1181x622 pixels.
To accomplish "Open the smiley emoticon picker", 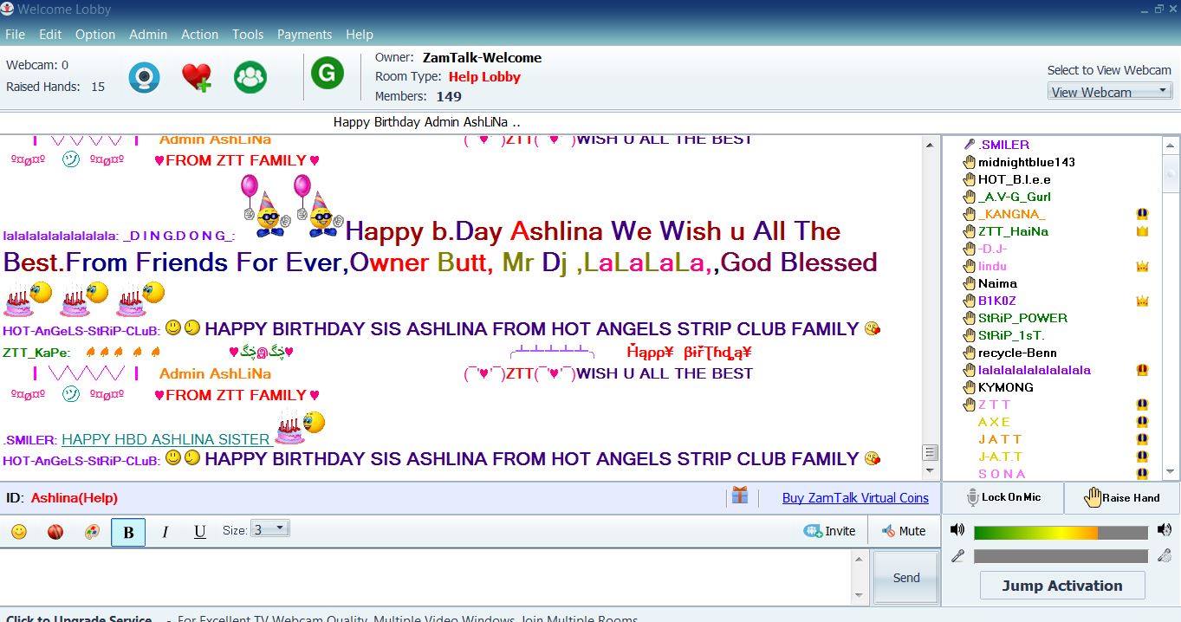I will point(19,532).
